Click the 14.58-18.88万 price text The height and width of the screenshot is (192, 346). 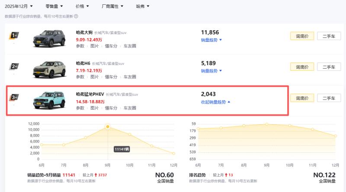click(x=90, y=102)
